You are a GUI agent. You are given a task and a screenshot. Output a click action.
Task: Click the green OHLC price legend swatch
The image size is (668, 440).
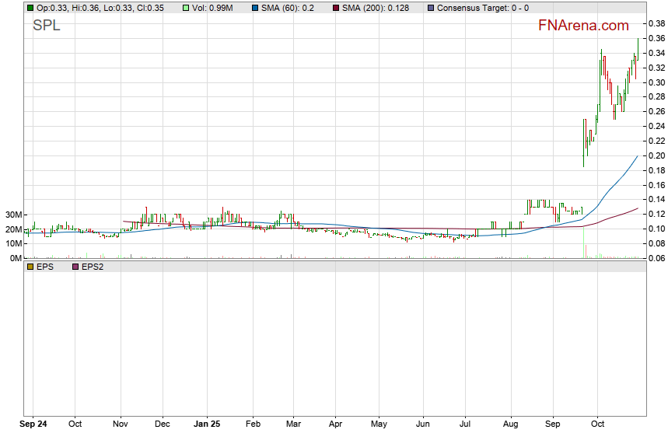point(30,8)
